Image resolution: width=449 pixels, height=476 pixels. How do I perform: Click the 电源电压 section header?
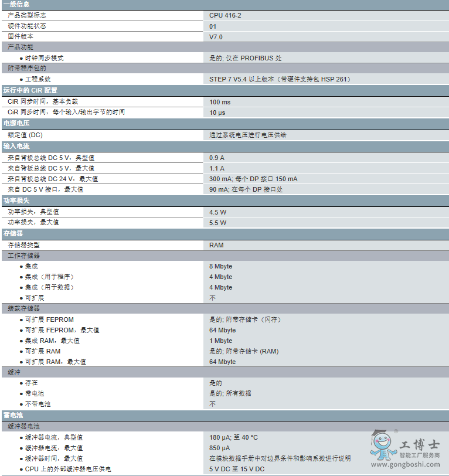[x=16, y=124]
